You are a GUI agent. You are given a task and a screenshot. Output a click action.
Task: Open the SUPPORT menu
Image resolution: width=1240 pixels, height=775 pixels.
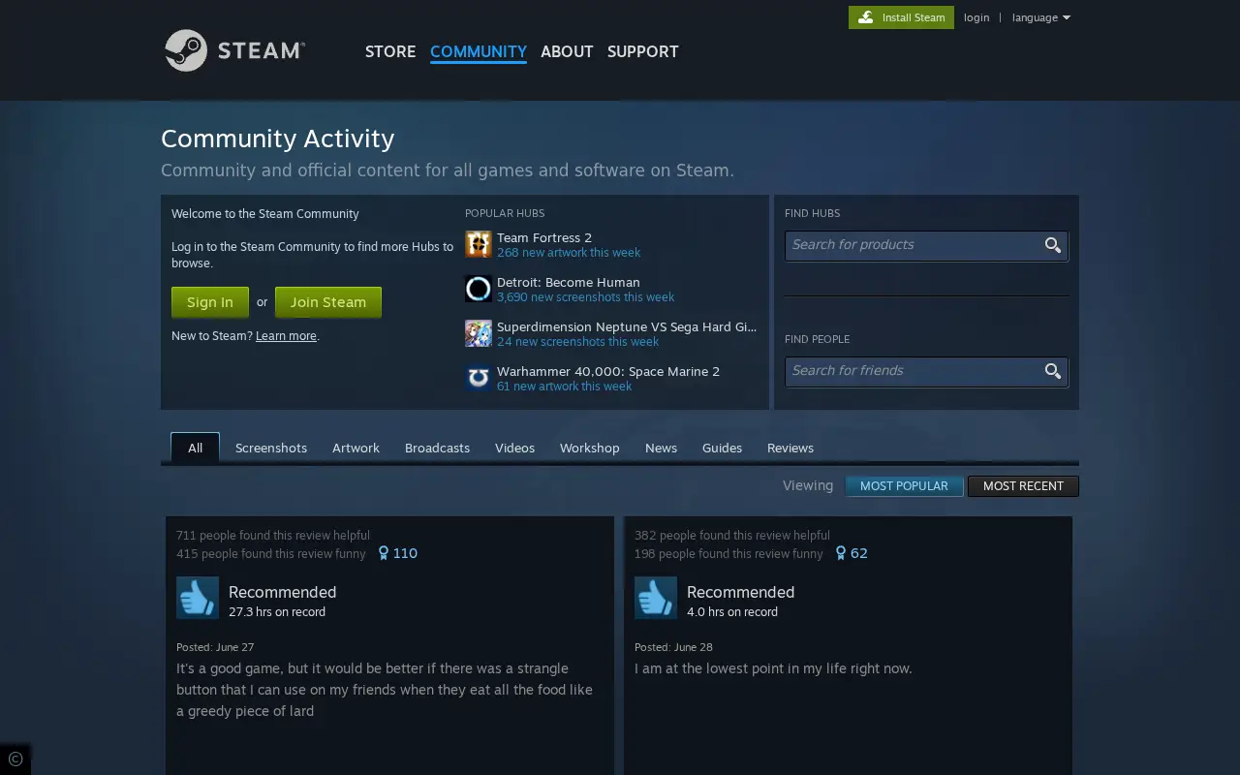coord(643,51)
